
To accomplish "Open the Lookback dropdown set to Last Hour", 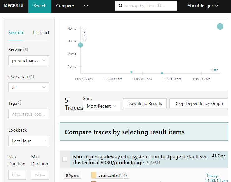I will (29, 141).
